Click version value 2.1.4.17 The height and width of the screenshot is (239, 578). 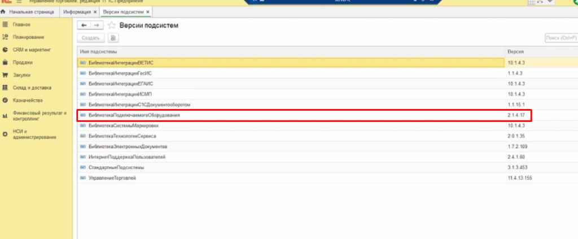pos(516,115)
